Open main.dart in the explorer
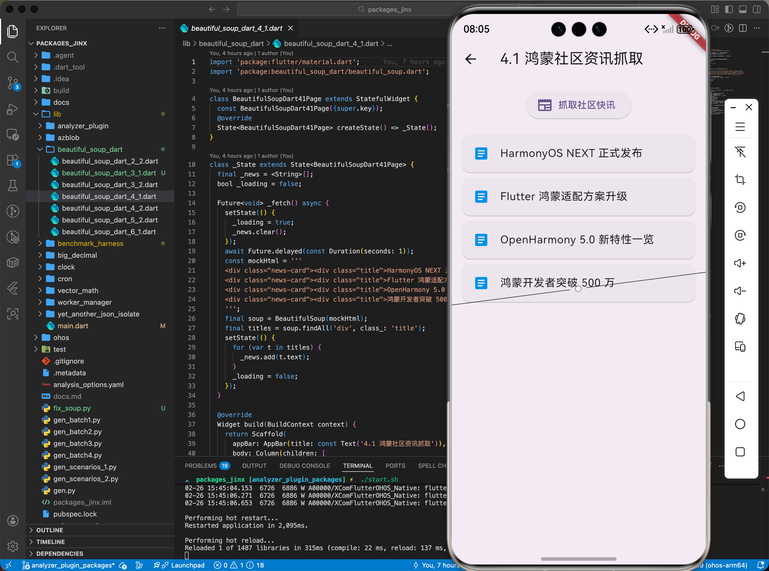 73,326
